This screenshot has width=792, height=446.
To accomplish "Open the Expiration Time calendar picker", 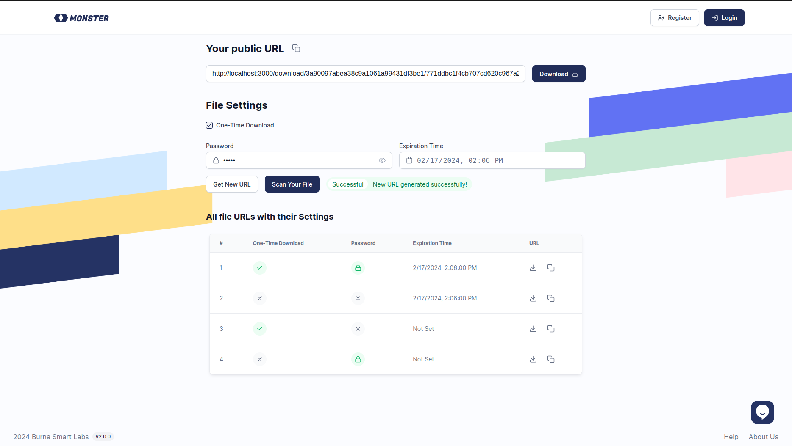I will click(x=409, y=160).
